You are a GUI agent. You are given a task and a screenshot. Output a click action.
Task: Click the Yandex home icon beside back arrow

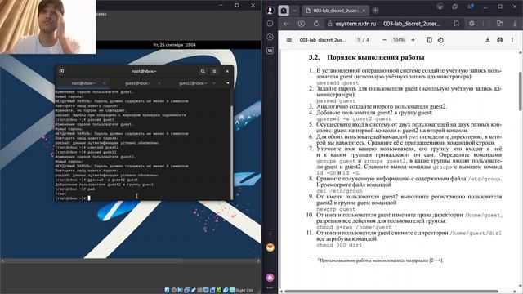(302, 24)
